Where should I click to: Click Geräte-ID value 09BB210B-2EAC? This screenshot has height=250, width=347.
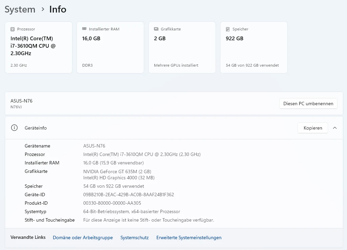pyautogui.click(x=129, y=195)
